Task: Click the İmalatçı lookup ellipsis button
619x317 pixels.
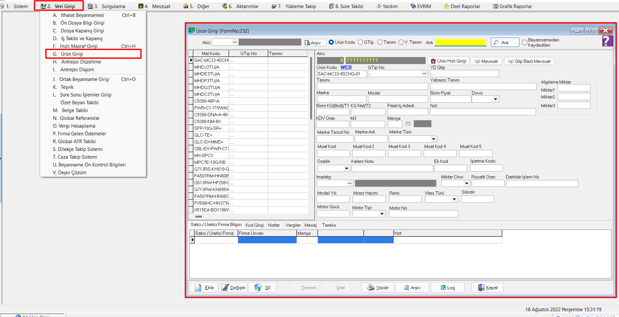Action: point(349,183)
